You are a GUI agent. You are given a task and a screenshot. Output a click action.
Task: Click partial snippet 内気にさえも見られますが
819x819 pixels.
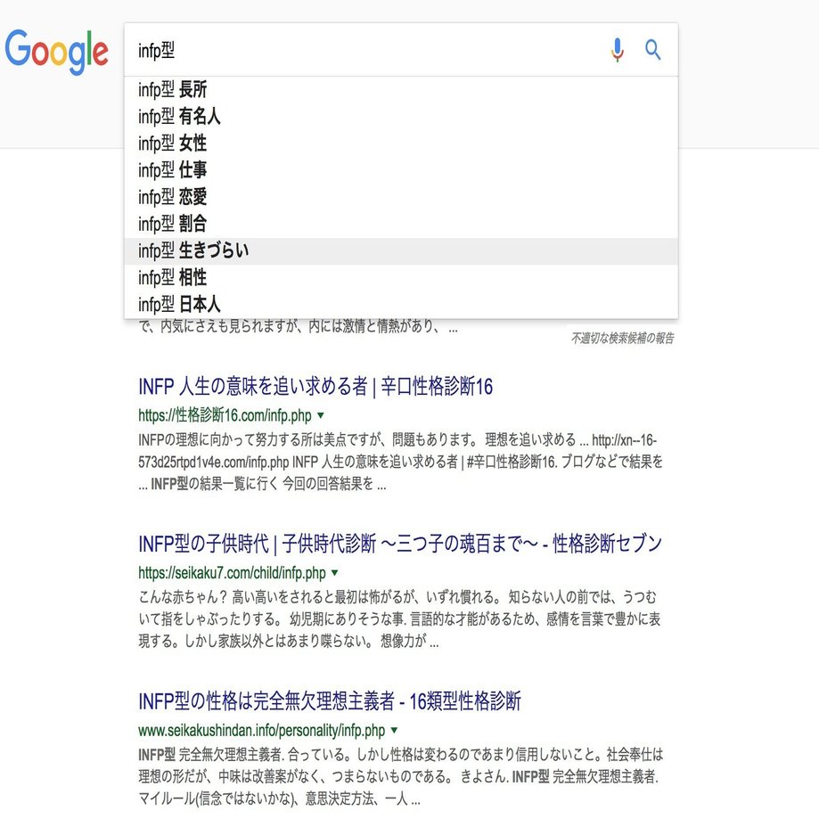(x=298, y=326)
